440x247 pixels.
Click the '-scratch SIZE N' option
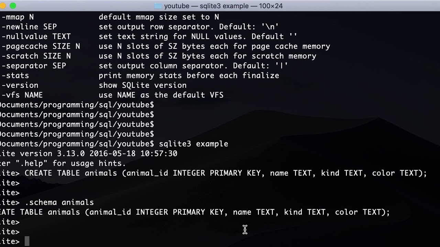click(36, 56)
